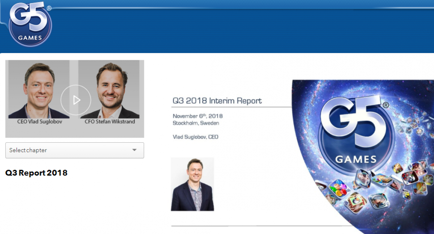Click the dropdown arrow beside Select chapter
The width and height of the screenshot is (434, 234).
[135, 150]
